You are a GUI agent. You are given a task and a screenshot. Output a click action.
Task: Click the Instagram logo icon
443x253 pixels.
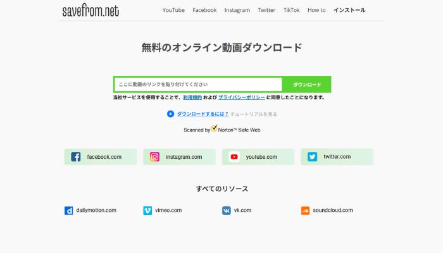click(154, 157)
